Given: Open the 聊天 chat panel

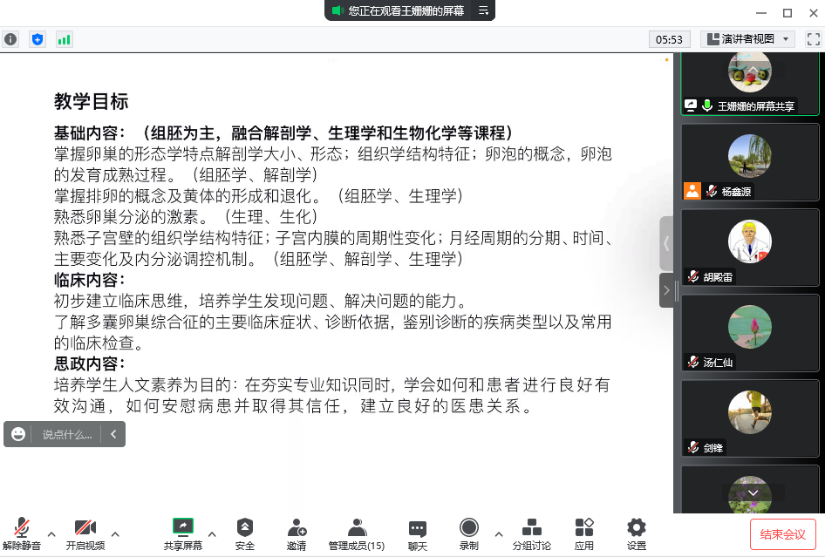Looking at the screenshot, I should [x=418, y=533].
